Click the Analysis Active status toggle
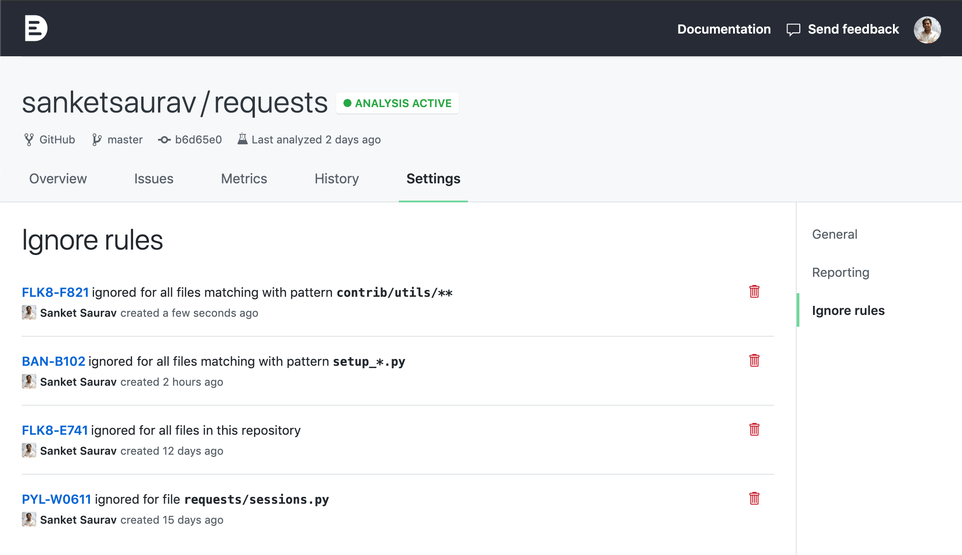The image size is (962, 555). (x=397, y=103)
